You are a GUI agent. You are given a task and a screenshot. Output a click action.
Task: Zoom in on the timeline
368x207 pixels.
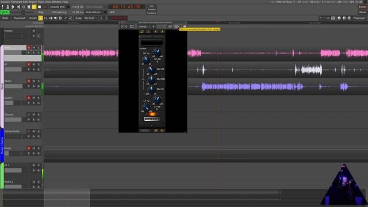[x=344, y=18]
